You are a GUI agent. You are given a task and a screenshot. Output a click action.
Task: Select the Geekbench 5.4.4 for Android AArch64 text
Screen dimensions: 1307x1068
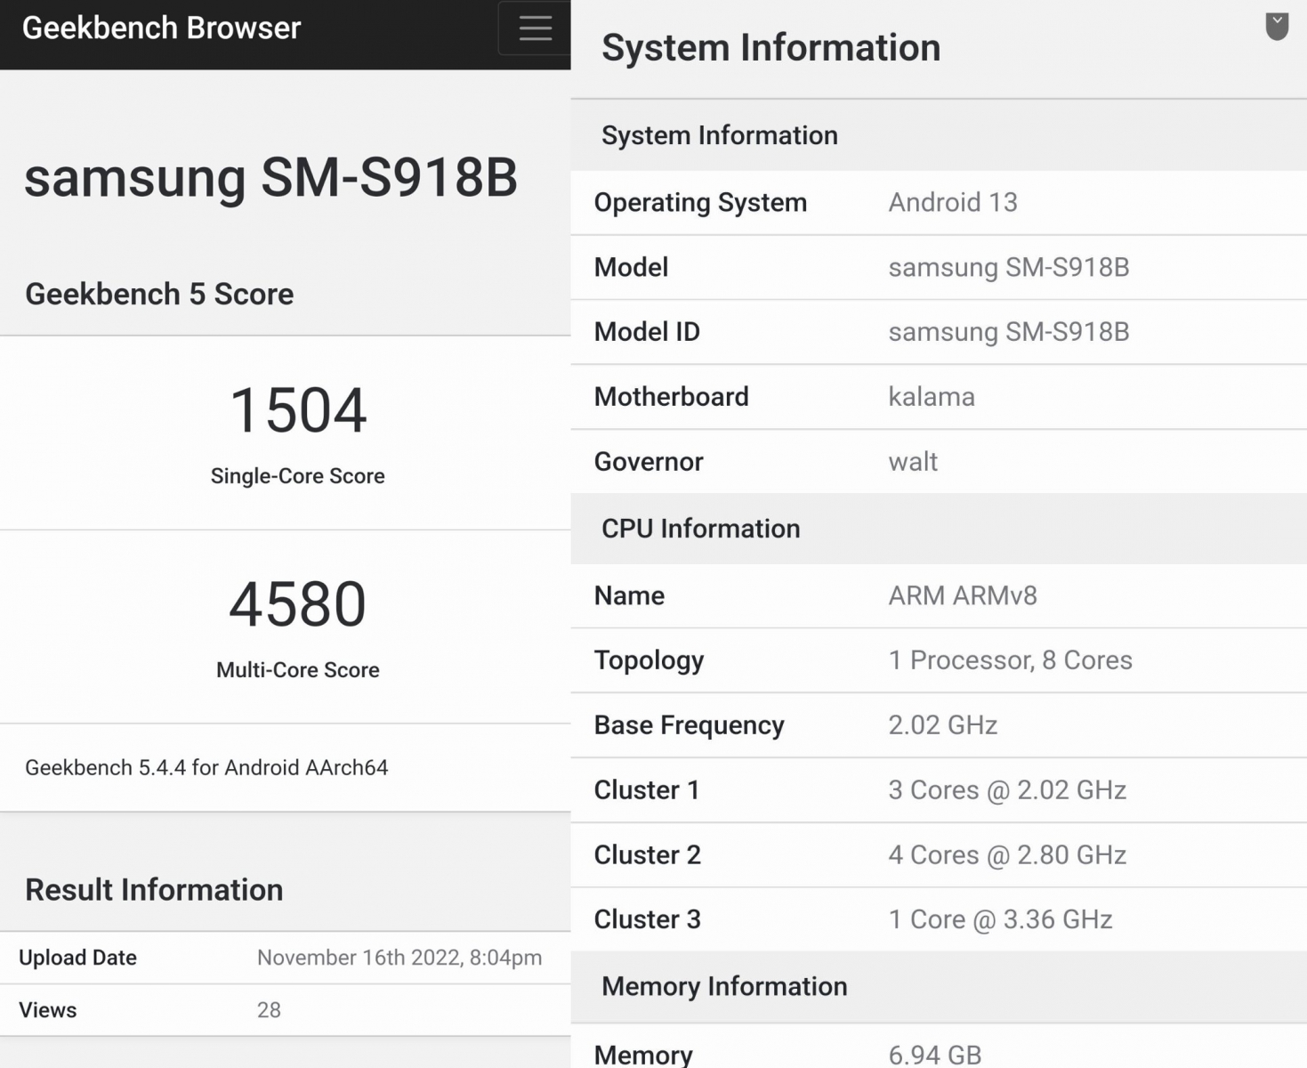click(206, 768)
